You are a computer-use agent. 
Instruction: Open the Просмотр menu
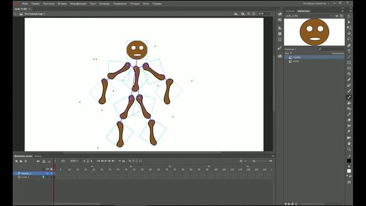point(49,4)
